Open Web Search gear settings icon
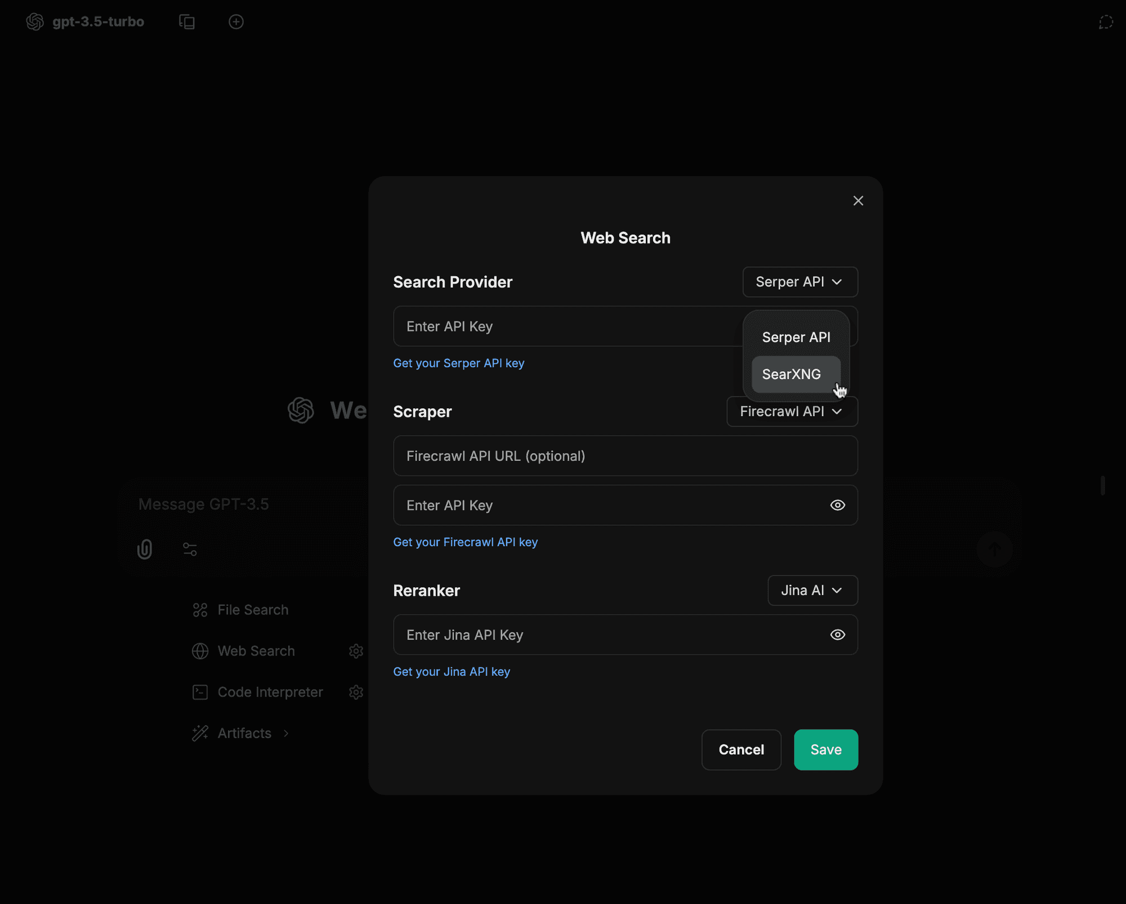This screenshot has width=1126, height=904. 356,651
